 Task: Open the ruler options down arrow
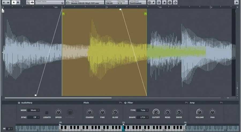[238, 7]
